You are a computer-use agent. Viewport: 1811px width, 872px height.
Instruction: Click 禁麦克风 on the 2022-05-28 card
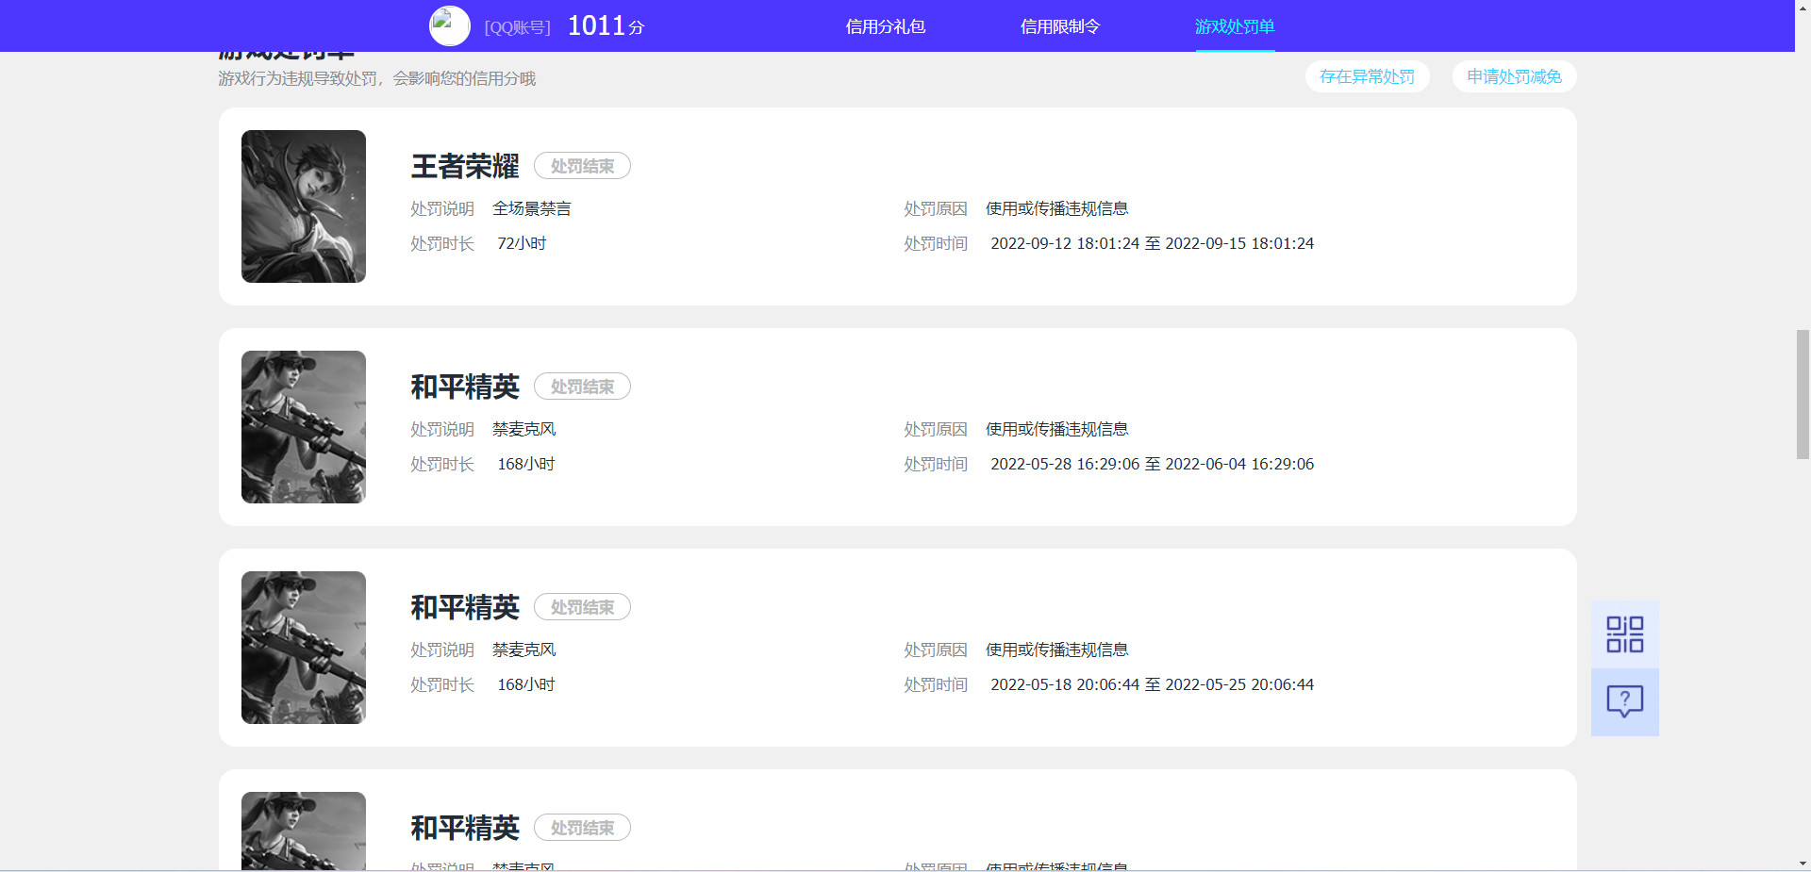[x=524, y=429]
